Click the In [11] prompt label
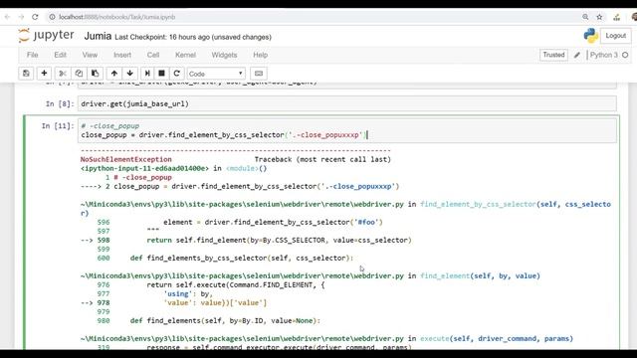The image size is (637, 358). click(58, 126)
